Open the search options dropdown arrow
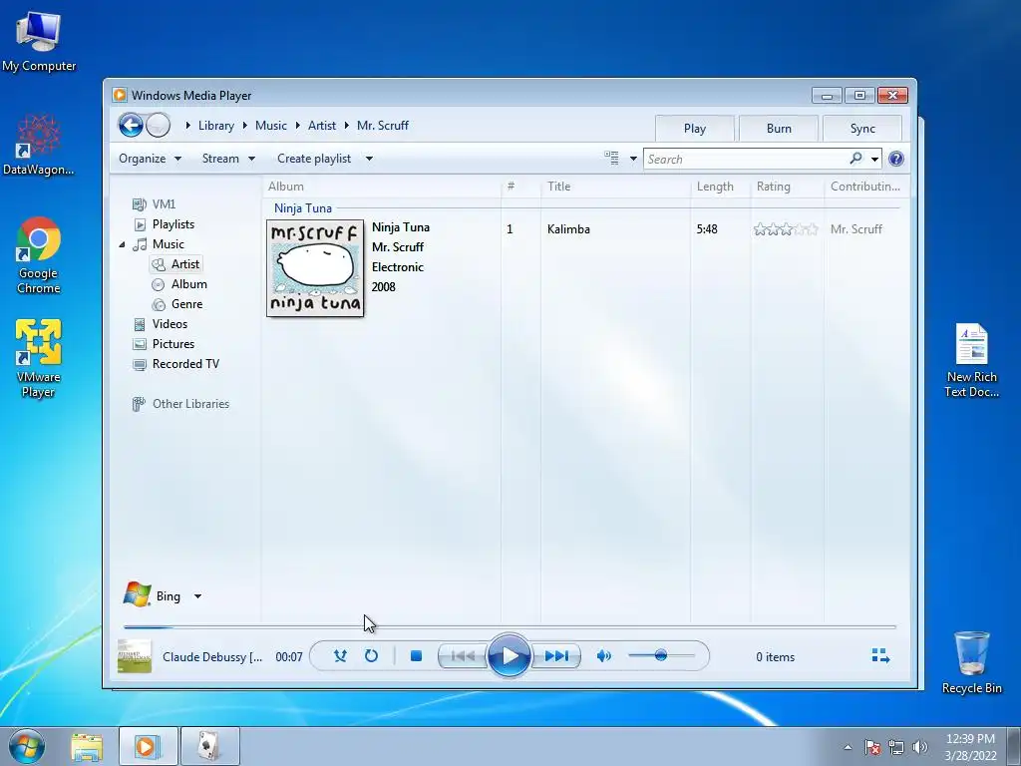Screen dimensions: 1021x766 (x=874, y=159)
